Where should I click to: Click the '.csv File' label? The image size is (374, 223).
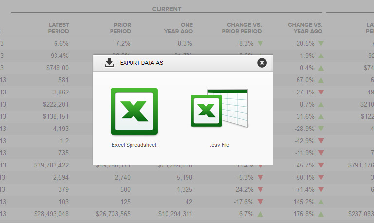[x=220, y=145]
